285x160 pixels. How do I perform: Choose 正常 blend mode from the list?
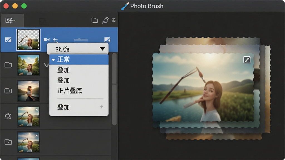point(79,59)
